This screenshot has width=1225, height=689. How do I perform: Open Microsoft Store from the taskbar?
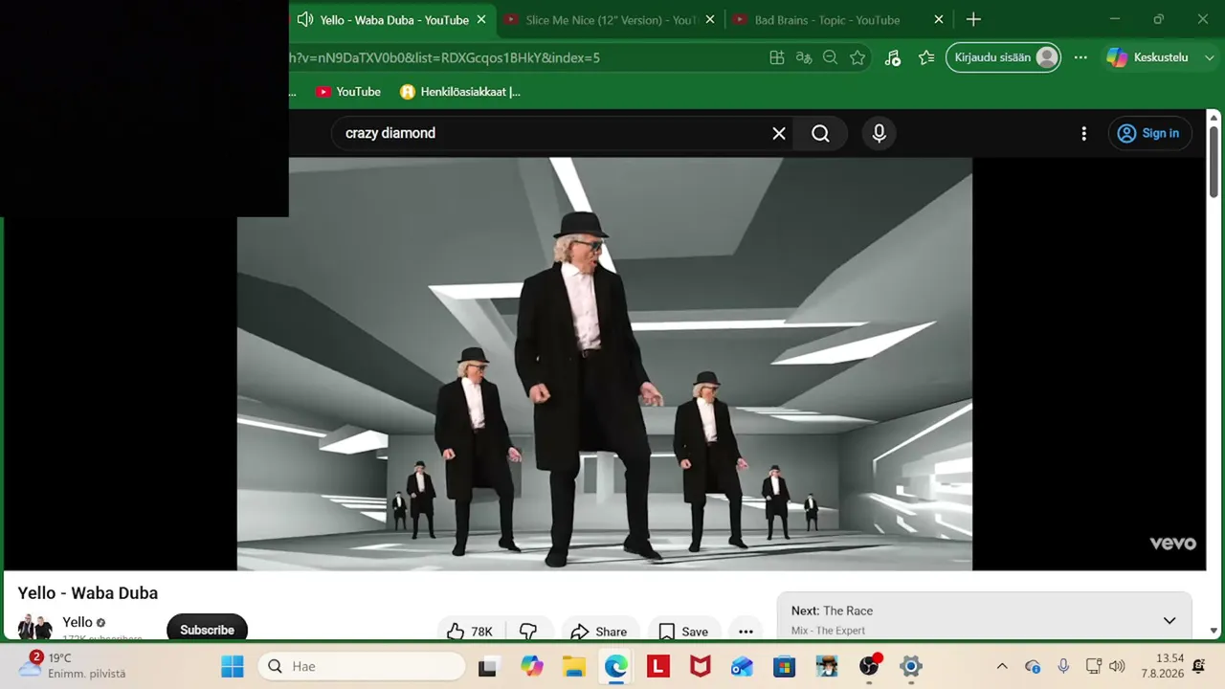(784, 666)
